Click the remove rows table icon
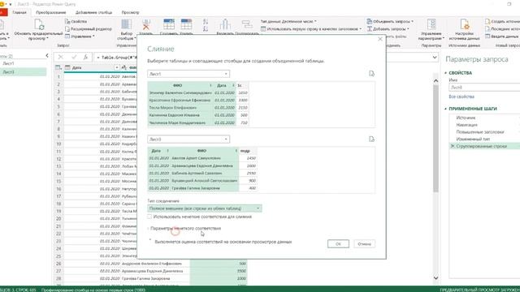Viewport: 520px width, 292px height. 186,24
